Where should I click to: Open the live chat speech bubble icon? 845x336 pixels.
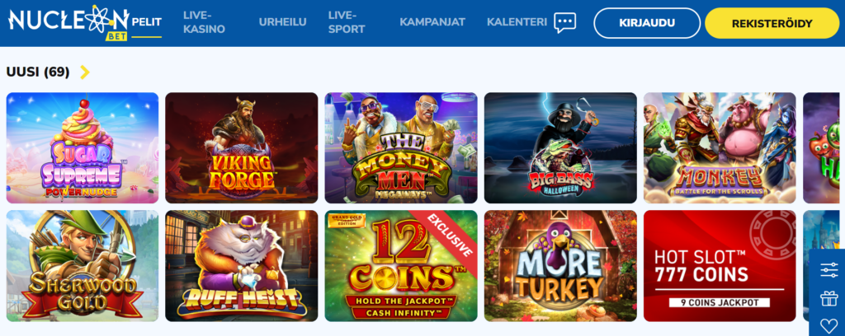[564, 22]
